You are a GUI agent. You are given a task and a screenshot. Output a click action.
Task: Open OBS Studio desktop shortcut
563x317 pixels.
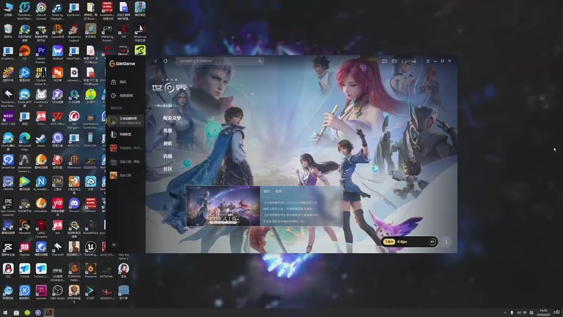click(58, 292)
